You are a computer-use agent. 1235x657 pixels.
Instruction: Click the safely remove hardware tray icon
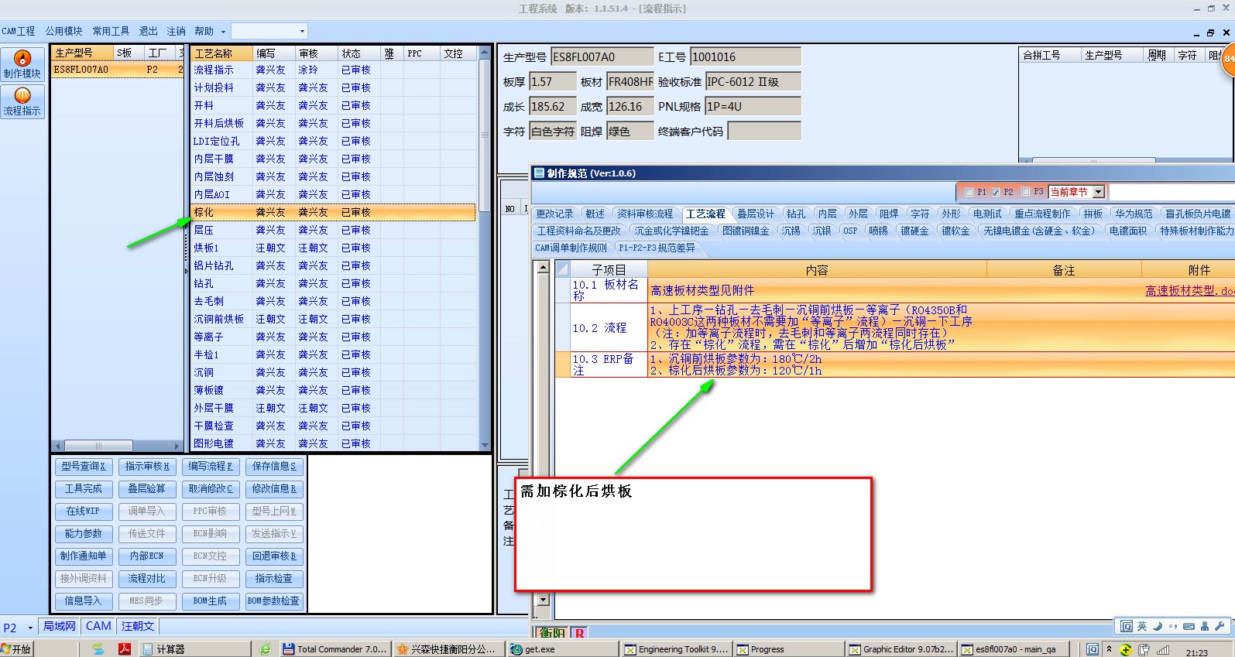click(1144, 649)
